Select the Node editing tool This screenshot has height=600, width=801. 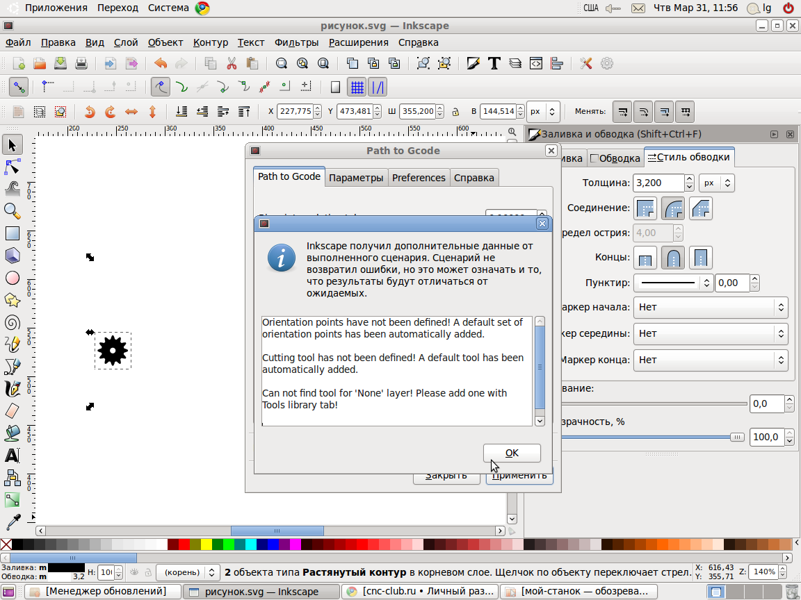coord(13,167)
